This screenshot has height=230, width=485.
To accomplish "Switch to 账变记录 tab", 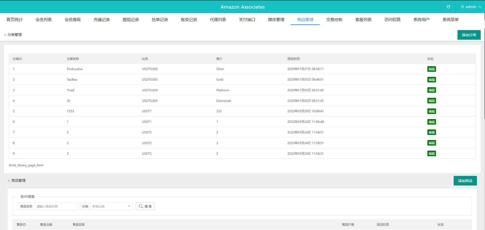I will [x=189, y=19].
